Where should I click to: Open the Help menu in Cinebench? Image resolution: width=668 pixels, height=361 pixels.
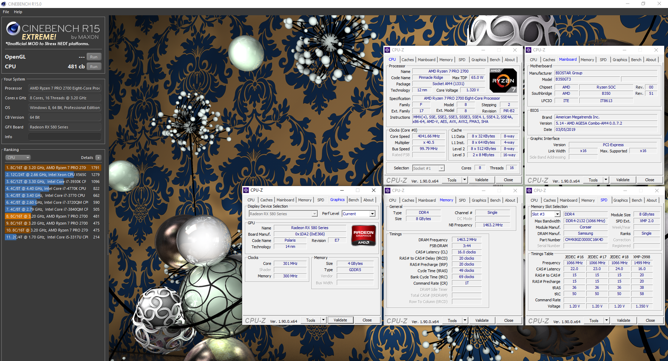pos(18,12)
